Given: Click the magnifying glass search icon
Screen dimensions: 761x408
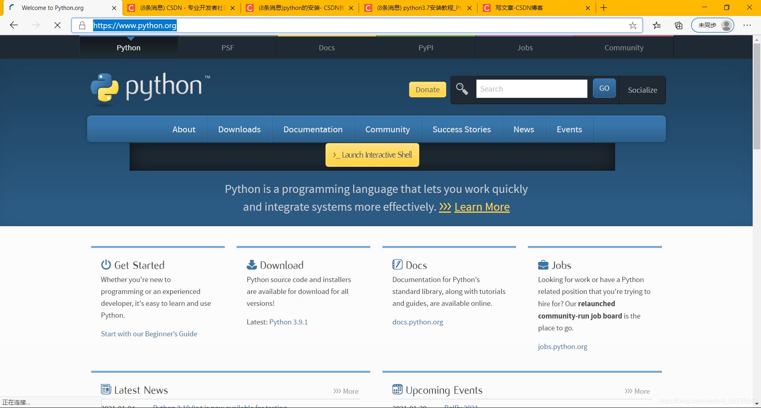Looking at the screenshot, I should coord(462,89).
